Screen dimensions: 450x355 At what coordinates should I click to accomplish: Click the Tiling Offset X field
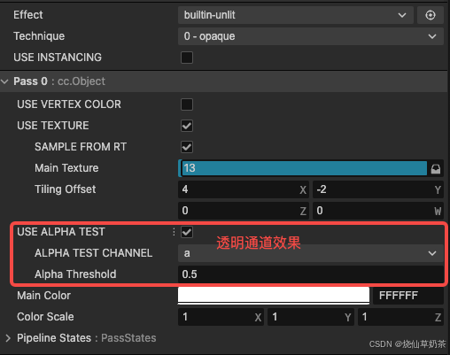click(244, 189)
